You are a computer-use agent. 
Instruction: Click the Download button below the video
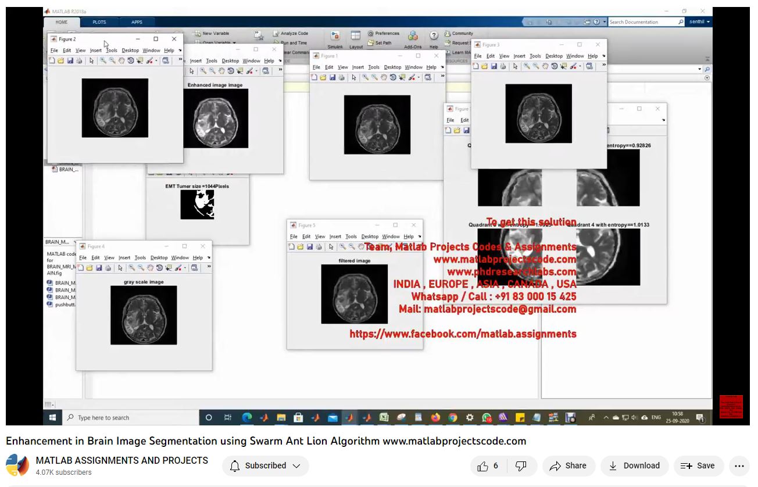click(x=634, y=465)
